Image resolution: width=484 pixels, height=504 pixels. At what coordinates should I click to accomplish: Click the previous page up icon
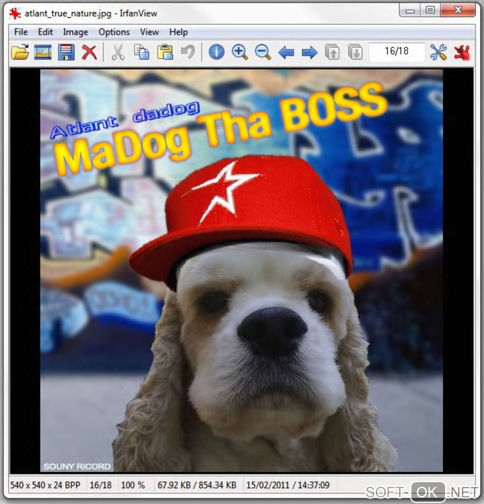pos(332,52)
